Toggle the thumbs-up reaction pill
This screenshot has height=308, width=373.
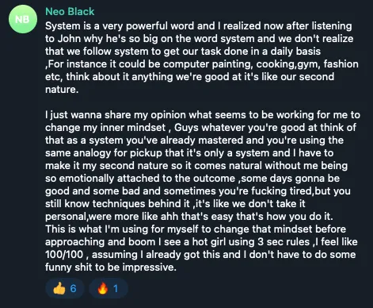click(x=65, y=288)
